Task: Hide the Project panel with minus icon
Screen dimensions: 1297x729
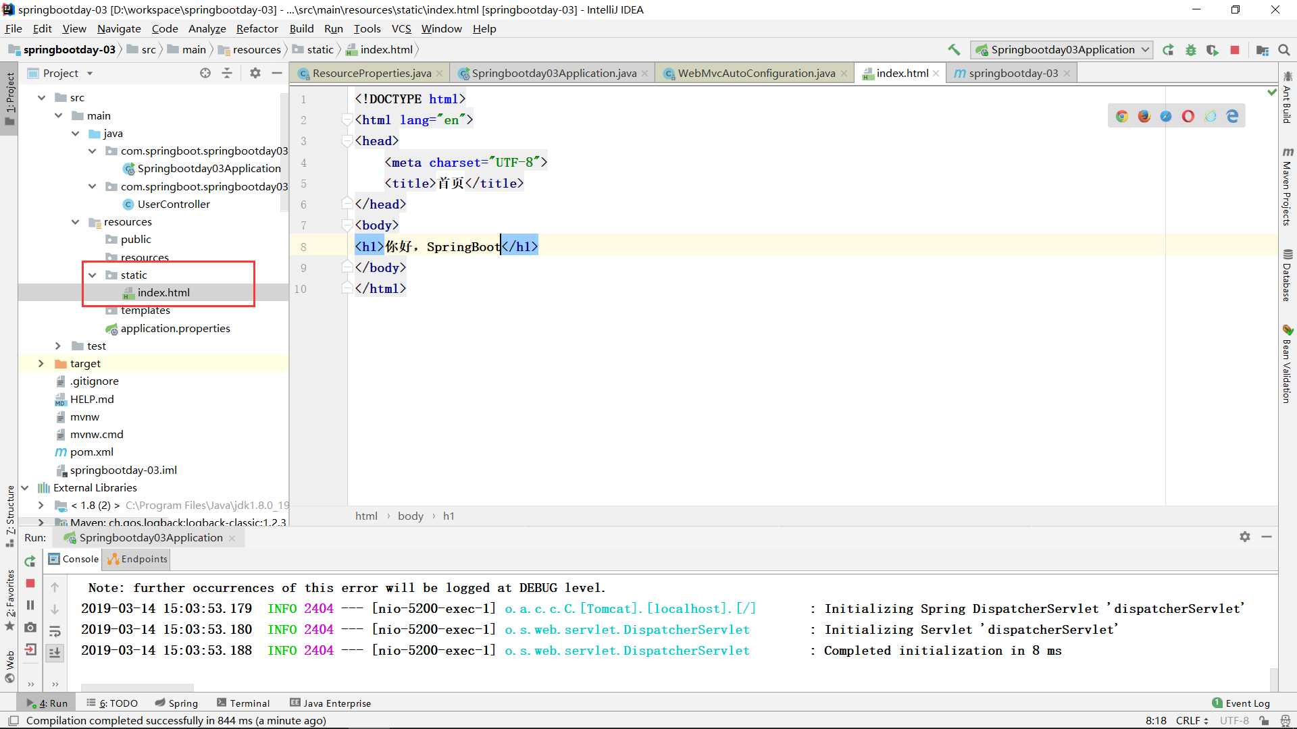Action: [277, 73]
